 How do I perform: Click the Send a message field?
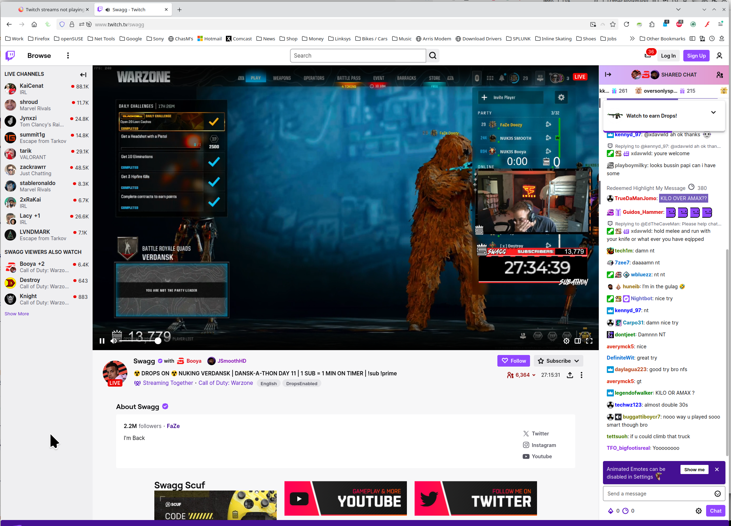[659, 494]
